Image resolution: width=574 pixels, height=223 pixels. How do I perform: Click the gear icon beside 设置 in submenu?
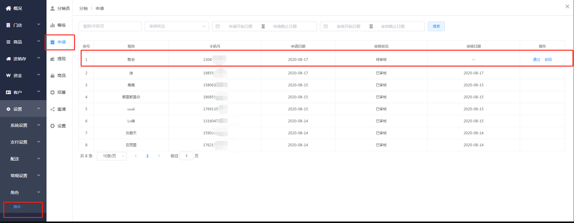coord(52,126)
